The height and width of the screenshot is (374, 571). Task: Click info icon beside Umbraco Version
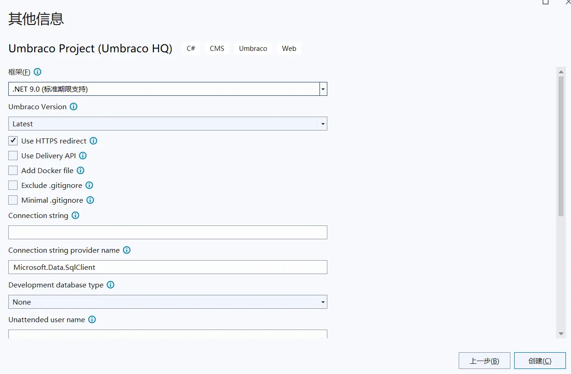(74, 106)
